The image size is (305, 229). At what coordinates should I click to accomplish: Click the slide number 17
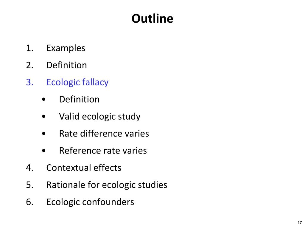click(300, 223)
